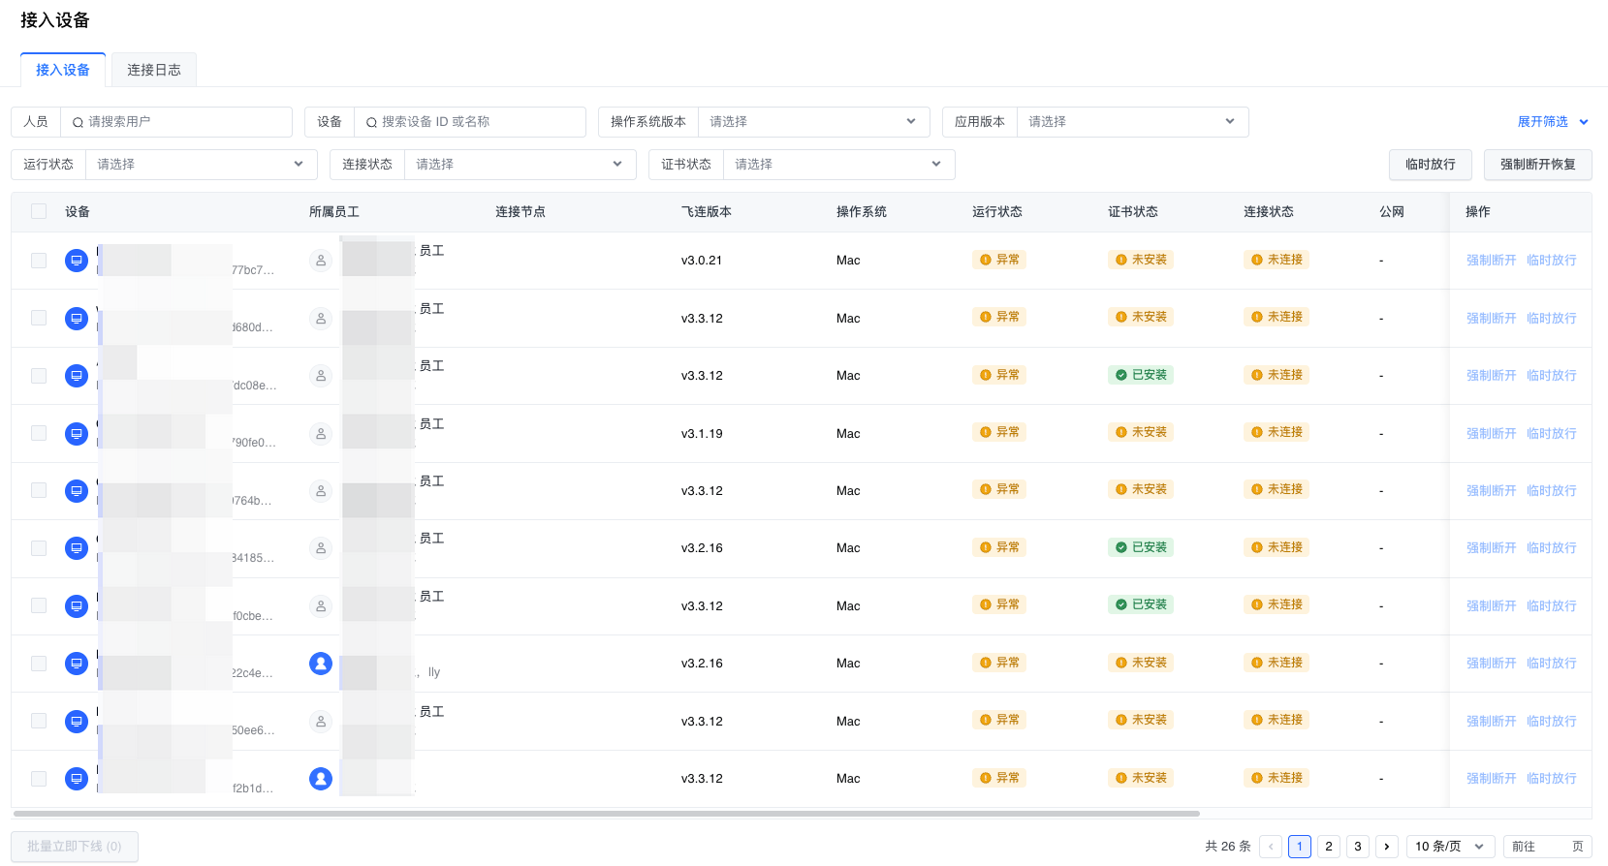Click the magnifier icon in the 设备 search field
The width and height of the screenshot is (1608, 866).
click(371, 123)
